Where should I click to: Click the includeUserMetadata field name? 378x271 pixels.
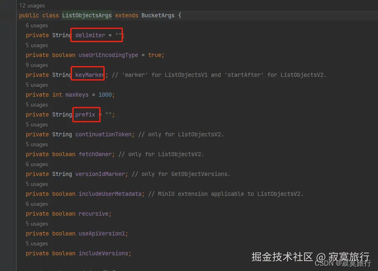click(110, 194)
